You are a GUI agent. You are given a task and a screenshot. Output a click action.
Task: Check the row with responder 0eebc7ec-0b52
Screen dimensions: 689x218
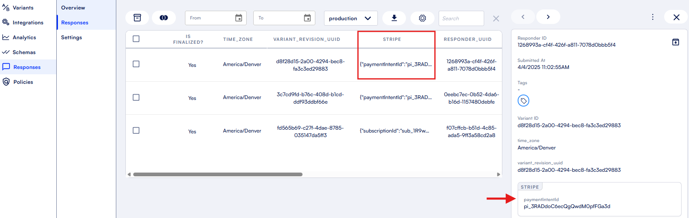tap(136, 97)
